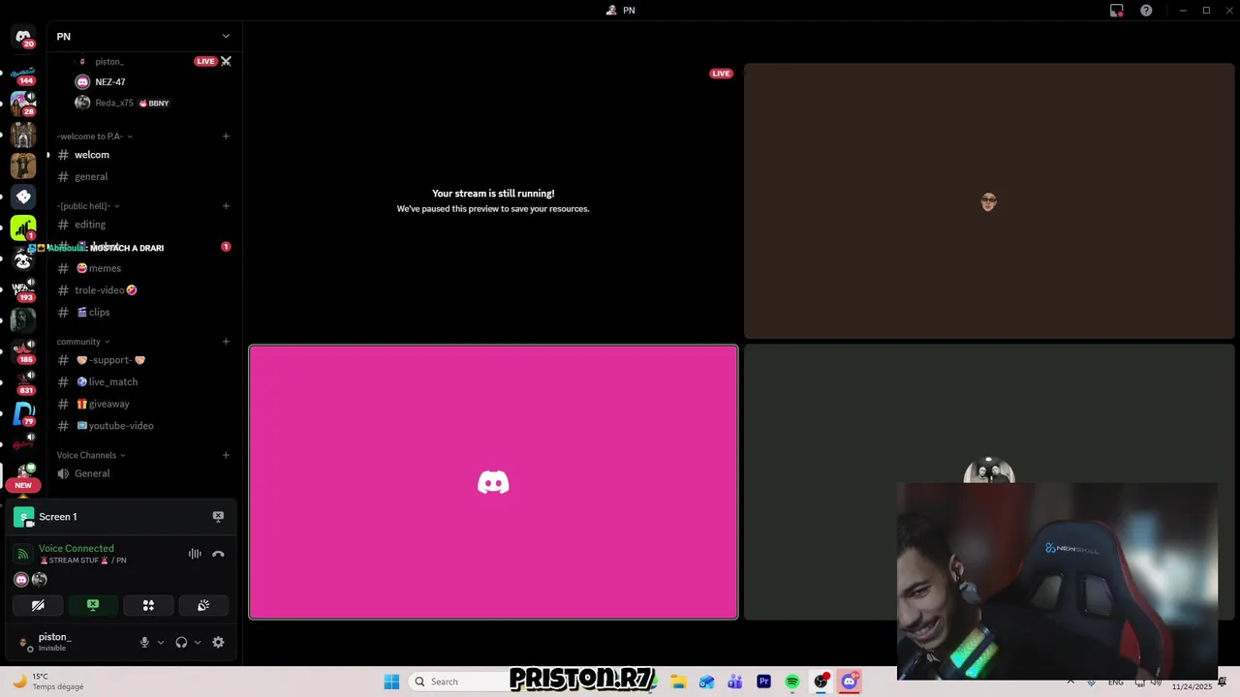1240x697 pixels.
Task: Open the server icon with the 831 badge
Action: click(23, 383)
